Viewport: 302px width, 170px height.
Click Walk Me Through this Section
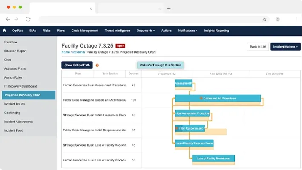tap(160, 65)
